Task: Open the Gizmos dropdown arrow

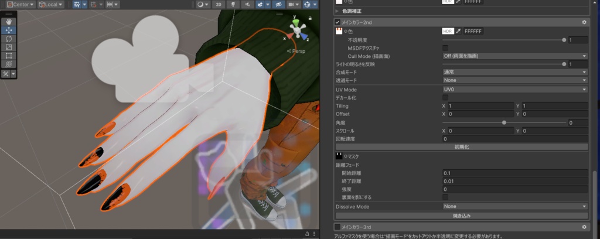Action: coord(315,5)
